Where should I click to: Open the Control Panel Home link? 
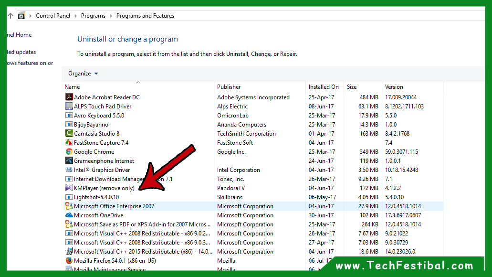(19, 35)
